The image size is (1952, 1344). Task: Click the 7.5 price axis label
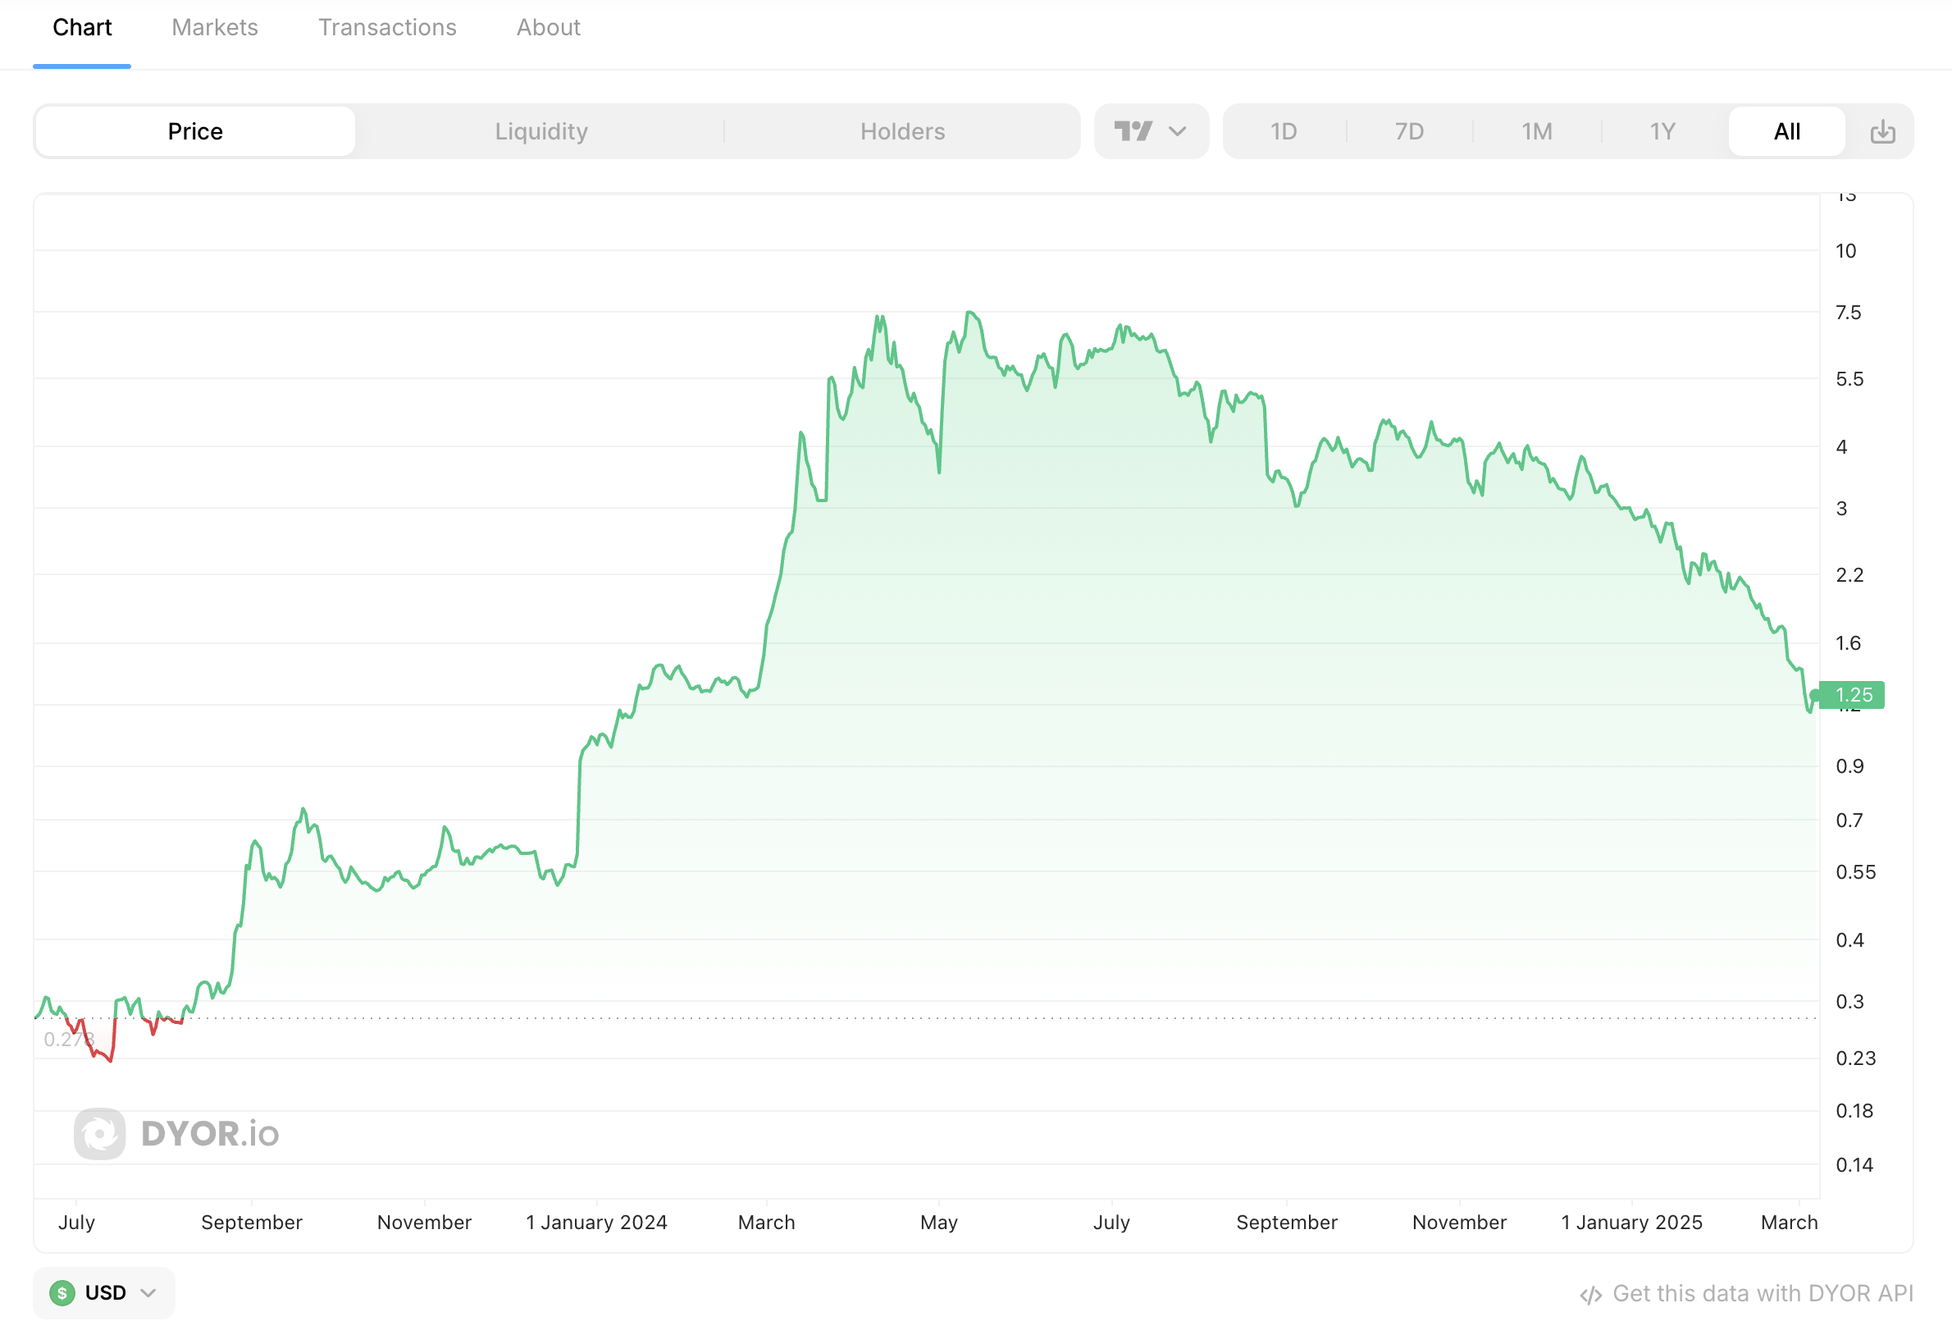1849,313
